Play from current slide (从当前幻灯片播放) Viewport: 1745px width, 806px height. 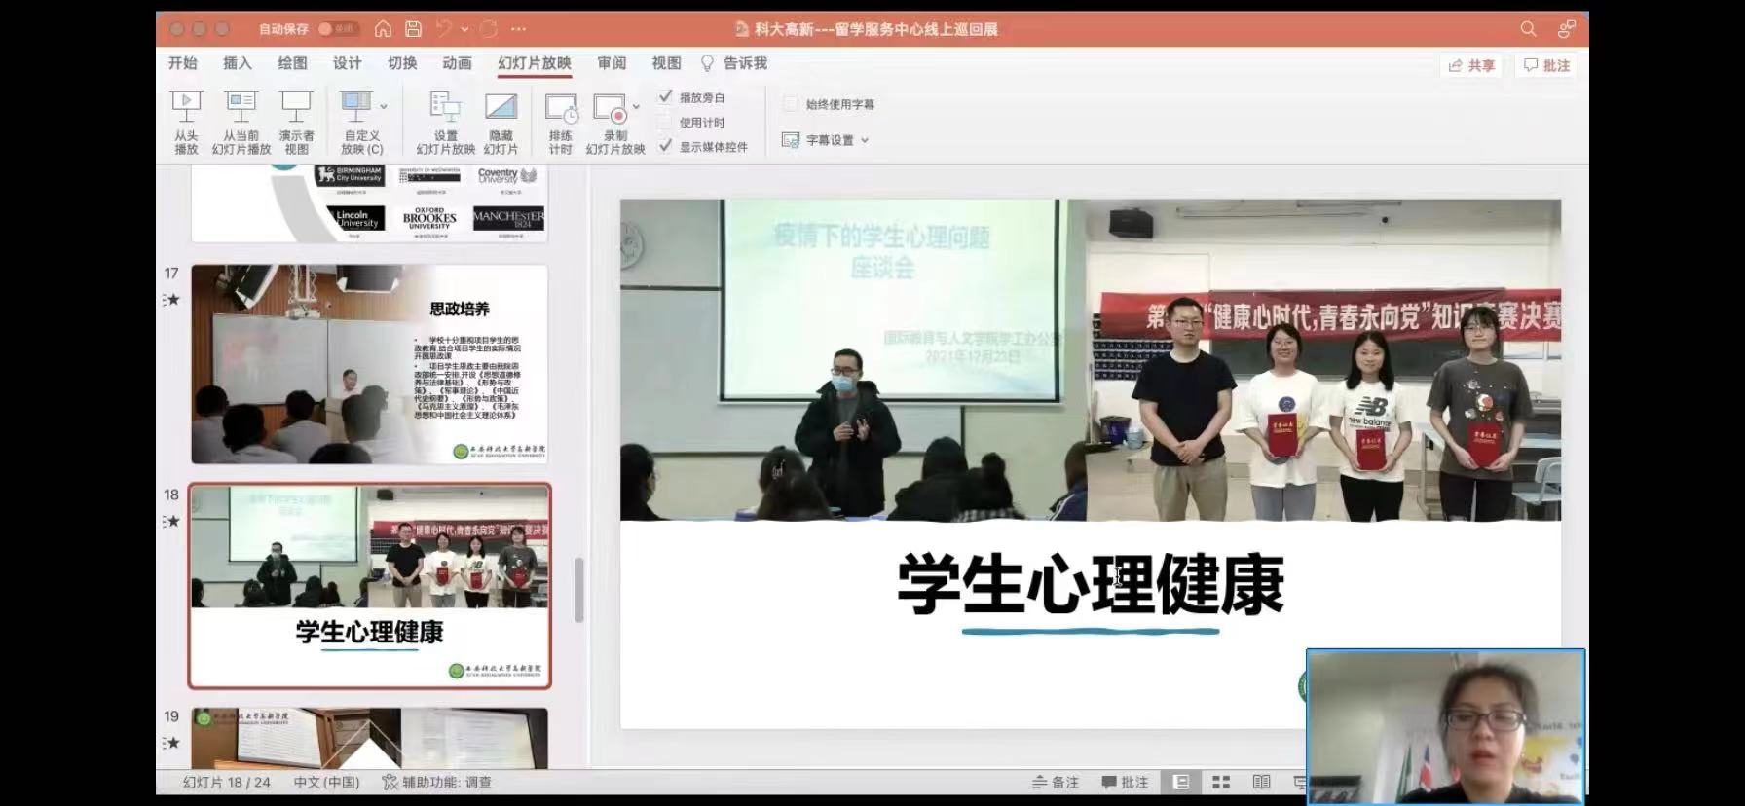(x=241, y=121)
